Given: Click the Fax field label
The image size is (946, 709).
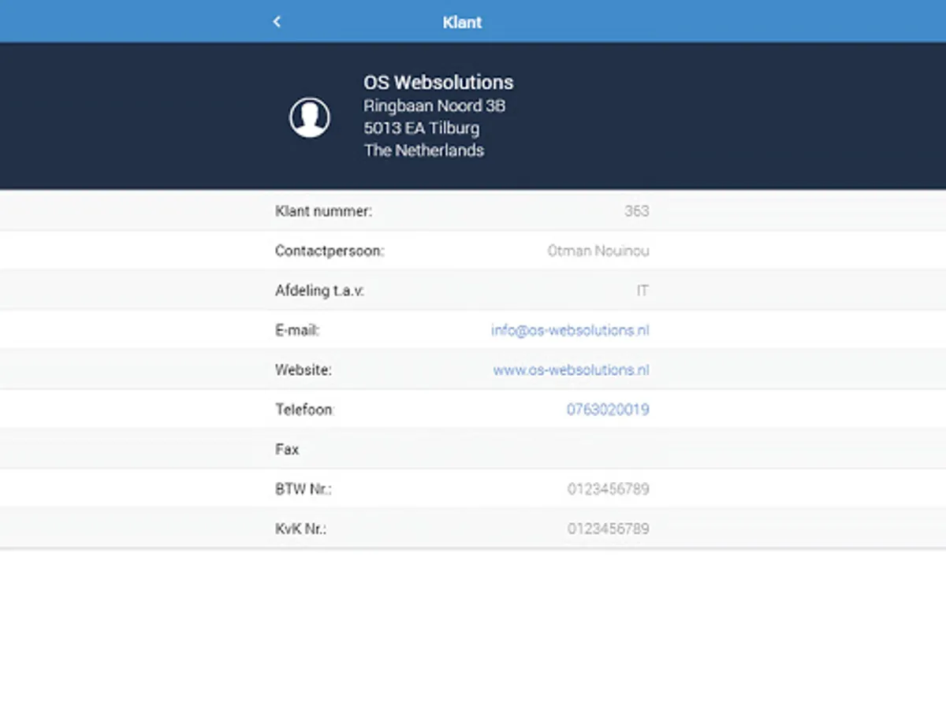Looking at the screenshot, I should point(287,449).
